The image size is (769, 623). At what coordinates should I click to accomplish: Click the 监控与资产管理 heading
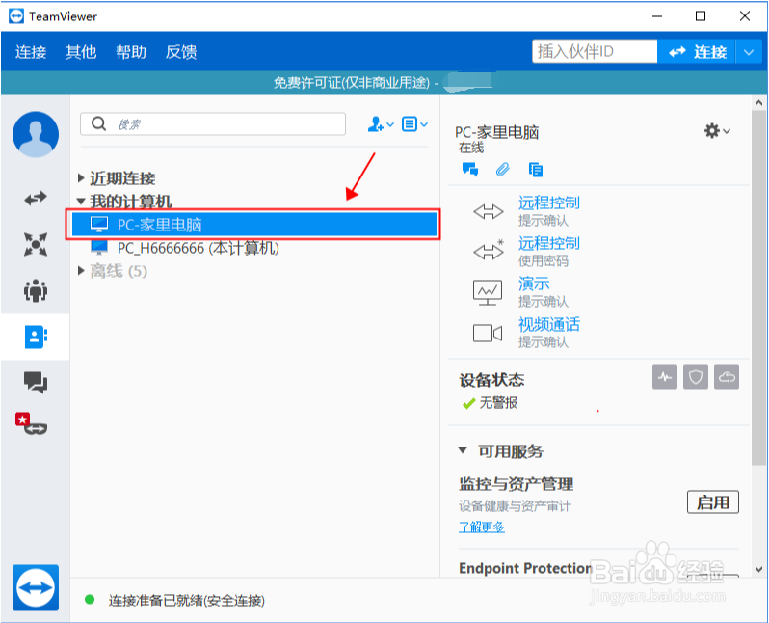517,484
